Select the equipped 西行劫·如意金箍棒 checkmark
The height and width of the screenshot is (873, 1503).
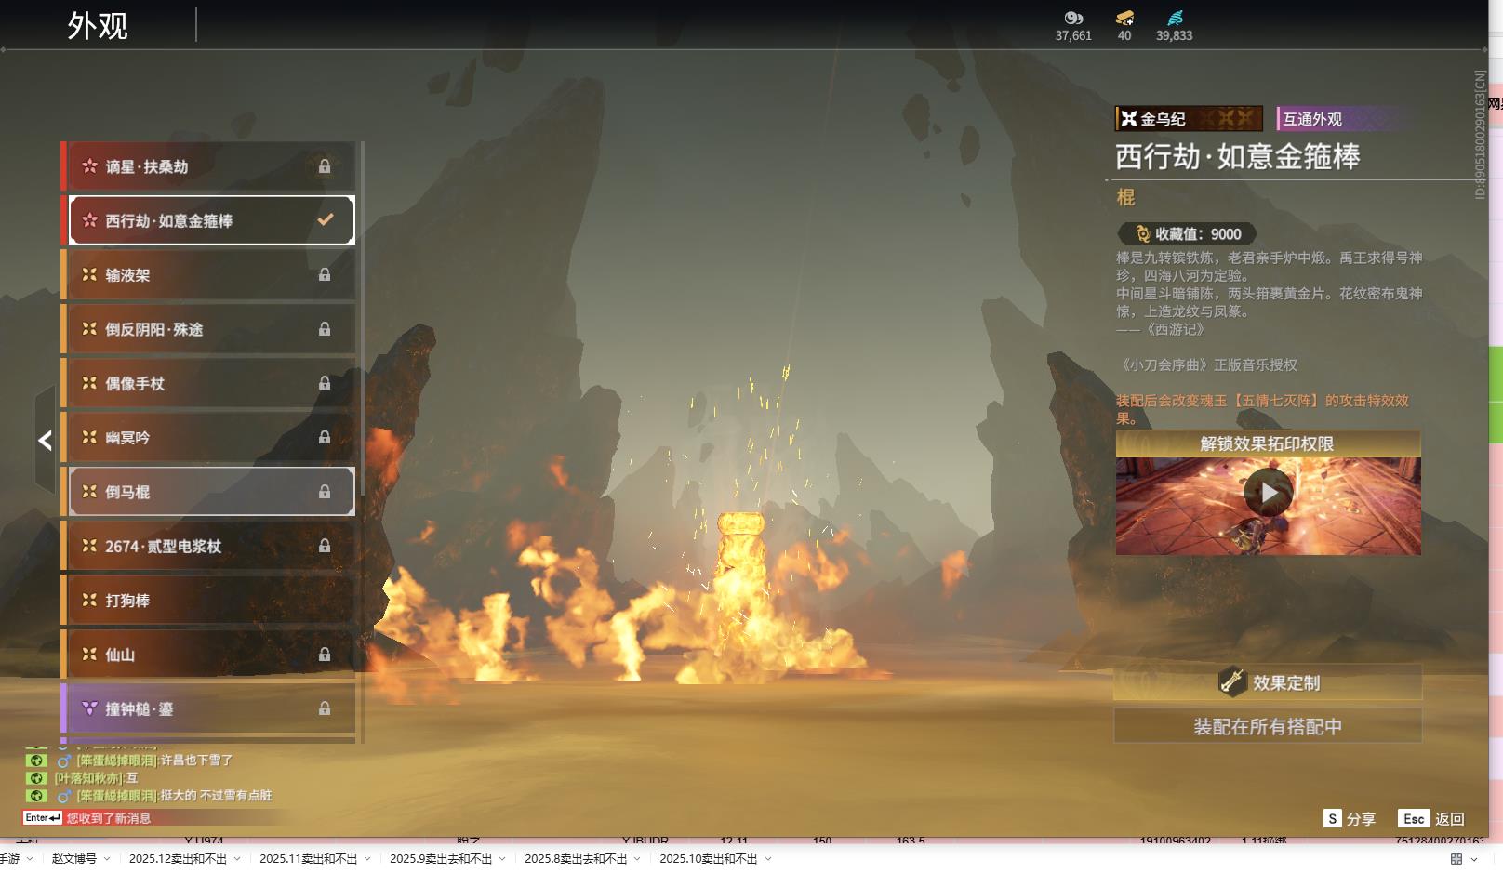click(326, 220)
